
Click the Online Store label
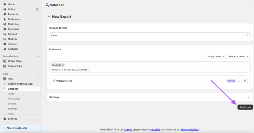(x=15, y=61)
